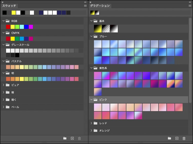Click the Gradients panel vertical scrollbar
The height and width of the screenshot is (144, 193).
[190, 60]
